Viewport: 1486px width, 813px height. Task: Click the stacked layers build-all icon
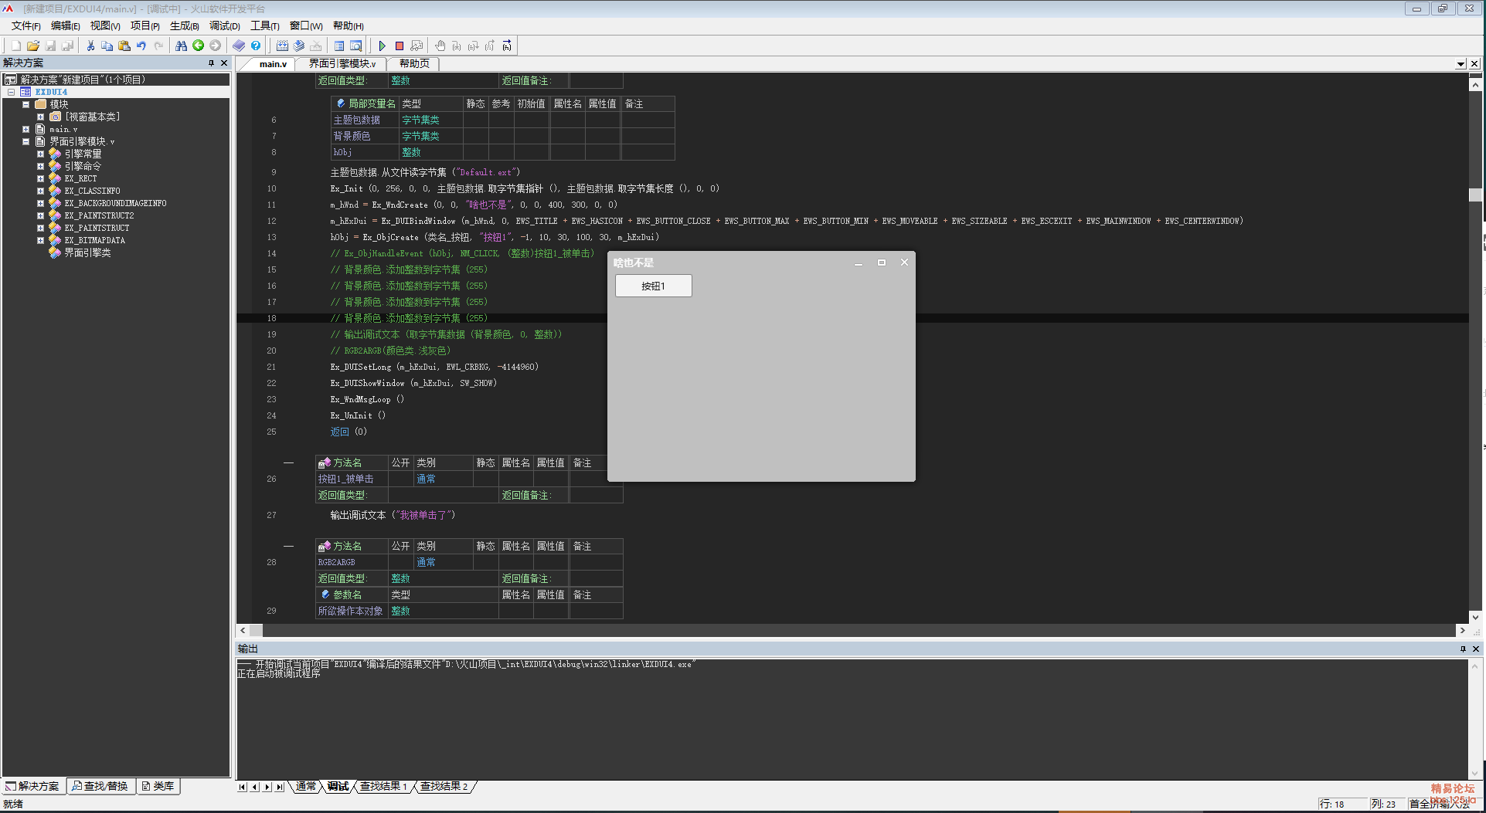(299, 46)
